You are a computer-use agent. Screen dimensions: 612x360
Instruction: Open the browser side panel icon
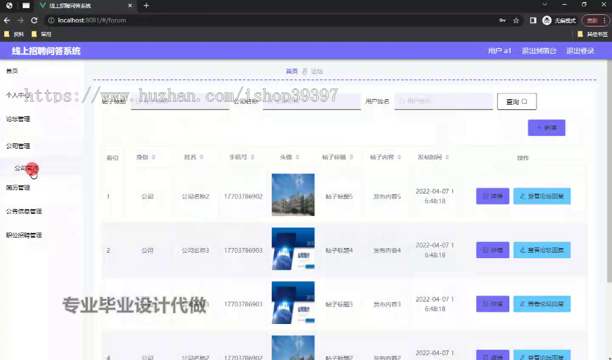[532, 20]
